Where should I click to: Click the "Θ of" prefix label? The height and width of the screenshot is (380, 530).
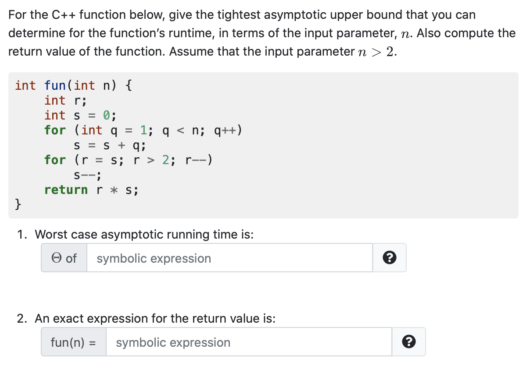(64, 258)
